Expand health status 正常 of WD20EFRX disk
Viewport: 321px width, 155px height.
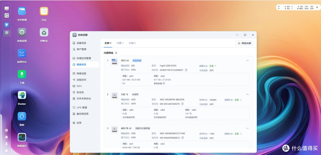click(x=238, y=100)
